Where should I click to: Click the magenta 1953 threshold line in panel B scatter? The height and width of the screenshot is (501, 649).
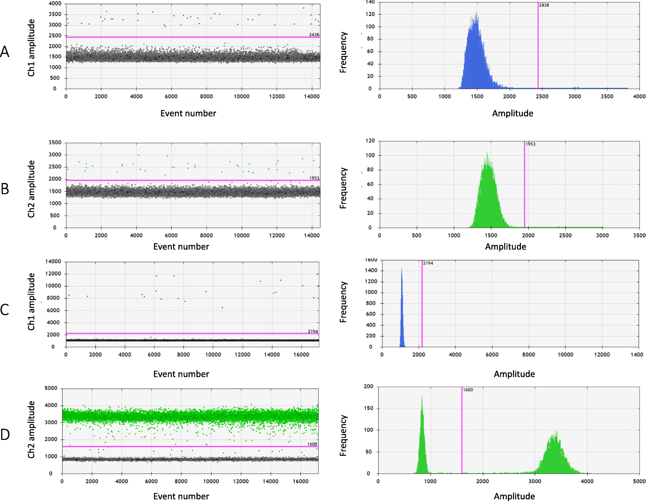(193, 181)
